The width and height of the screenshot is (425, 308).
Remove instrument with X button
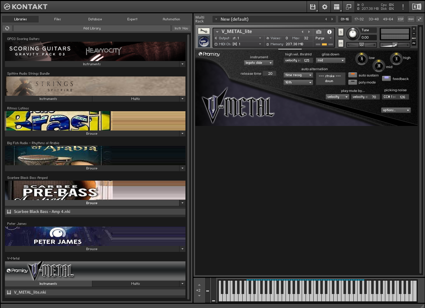pos(414,29)
